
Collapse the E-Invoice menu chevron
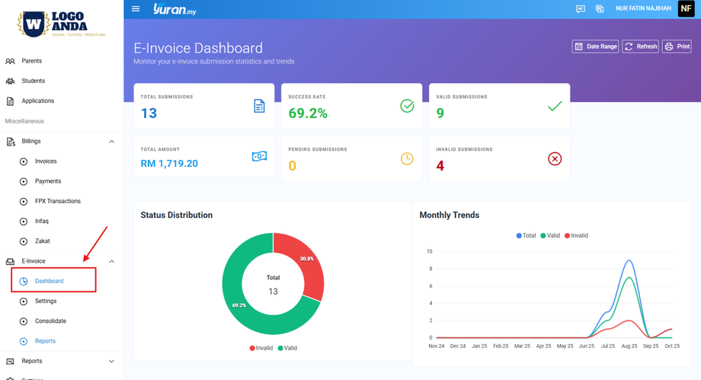pyautogui.click(x=111, y=261)
